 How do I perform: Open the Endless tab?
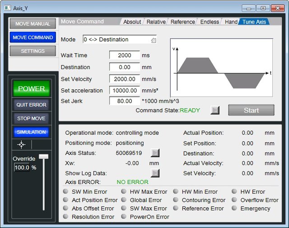point(210,22)
